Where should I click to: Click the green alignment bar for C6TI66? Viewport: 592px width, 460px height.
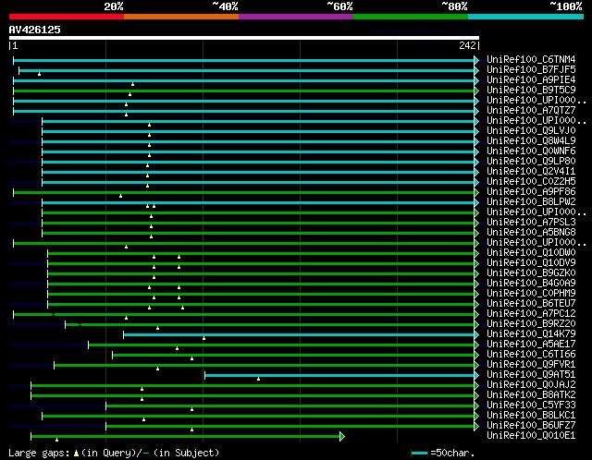click(x=295, y=356)
